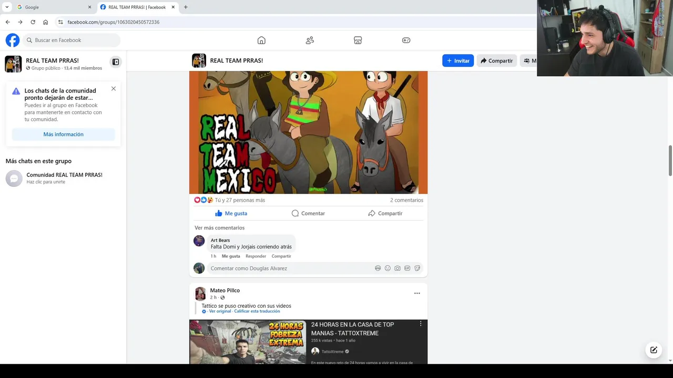Open the Friends icon in top navigation
This screenshot has width=673, height=378.
tap(310, 40)
